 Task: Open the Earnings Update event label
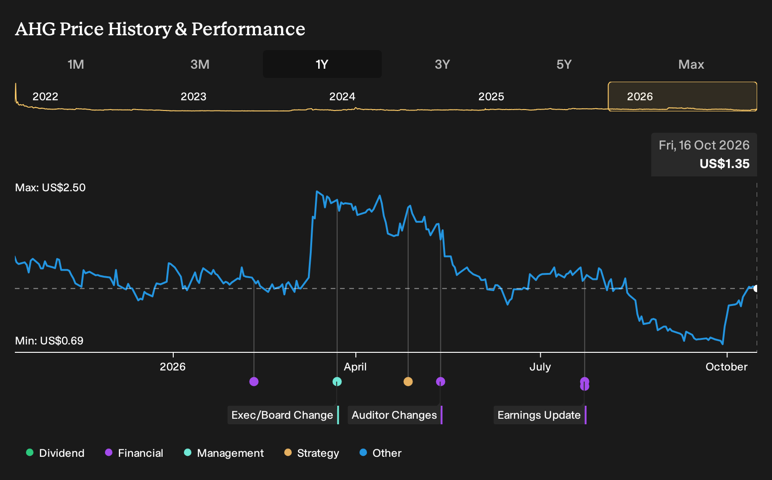(x=540, y=415)
